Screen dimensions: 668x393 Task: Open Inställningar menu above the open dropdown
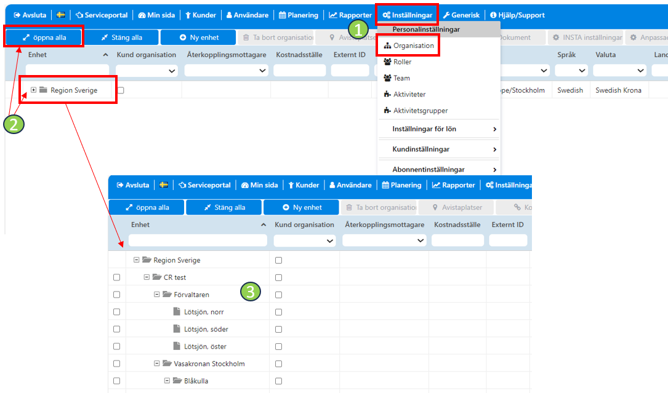[x=408, y=15]
